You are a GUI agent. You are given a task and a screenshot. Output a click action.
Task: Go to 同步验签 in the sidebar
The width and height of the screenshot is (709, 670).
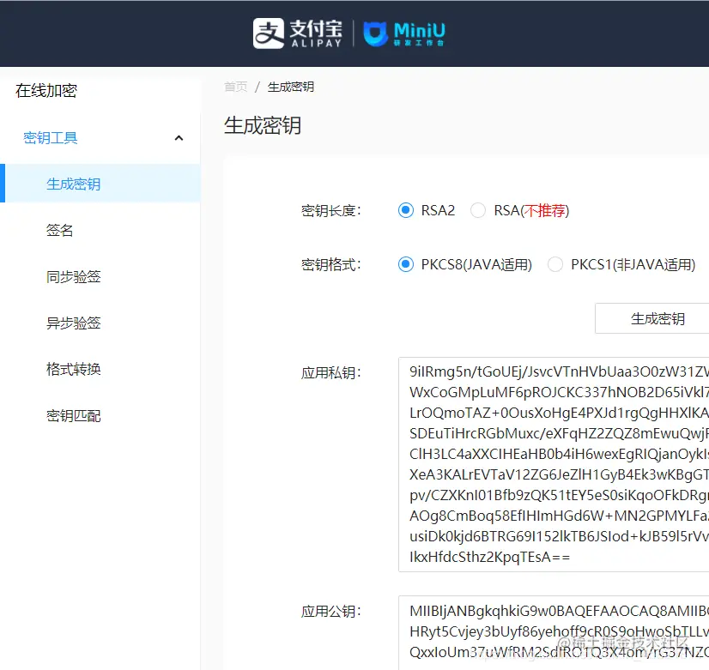(x=73, y=276)
